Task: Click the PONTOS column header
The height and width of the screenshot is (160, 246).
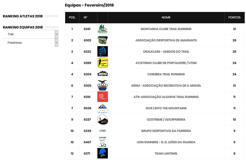Action: pos(234,17)
